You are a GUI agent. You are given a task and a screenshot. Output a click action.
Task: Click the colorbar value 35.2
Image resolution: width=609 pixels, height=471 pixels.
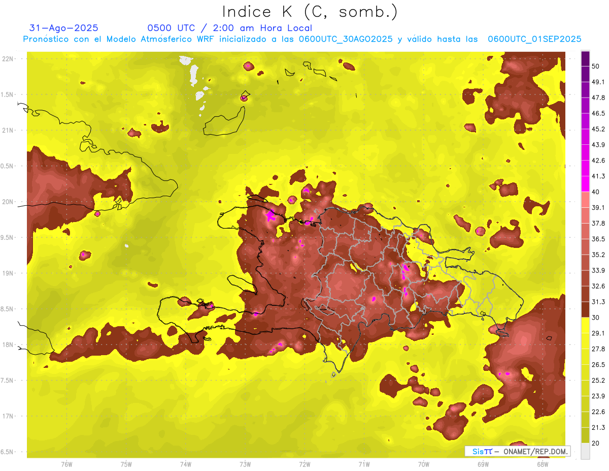point(598,255)
